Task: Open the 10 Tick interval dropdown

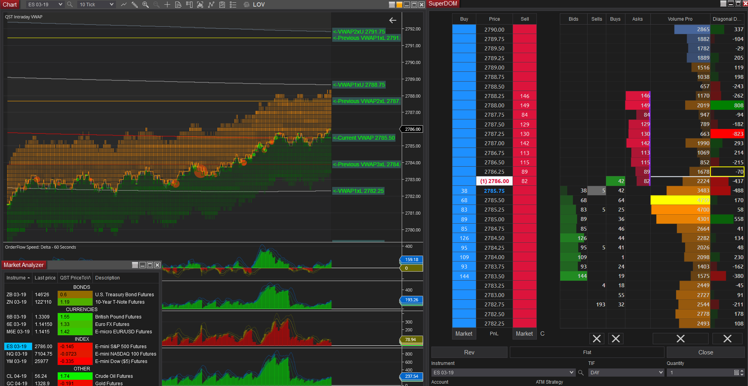Action: coord(96,4)
